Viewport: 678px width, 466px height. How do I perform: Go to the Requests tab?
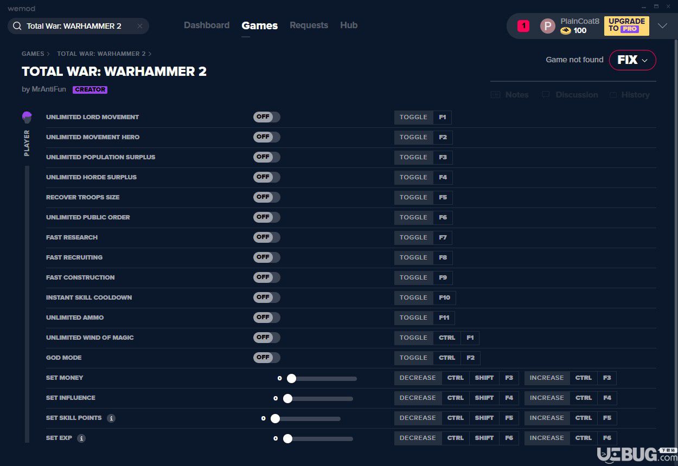(x=309, y=25)
